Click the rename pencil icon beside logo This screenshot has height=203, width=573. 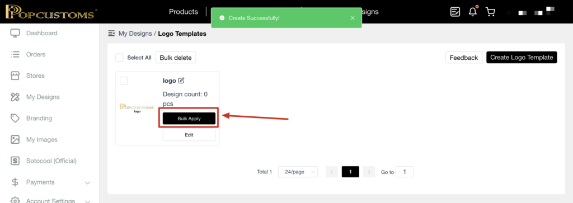pyautogui.click(x=181, y=81)
